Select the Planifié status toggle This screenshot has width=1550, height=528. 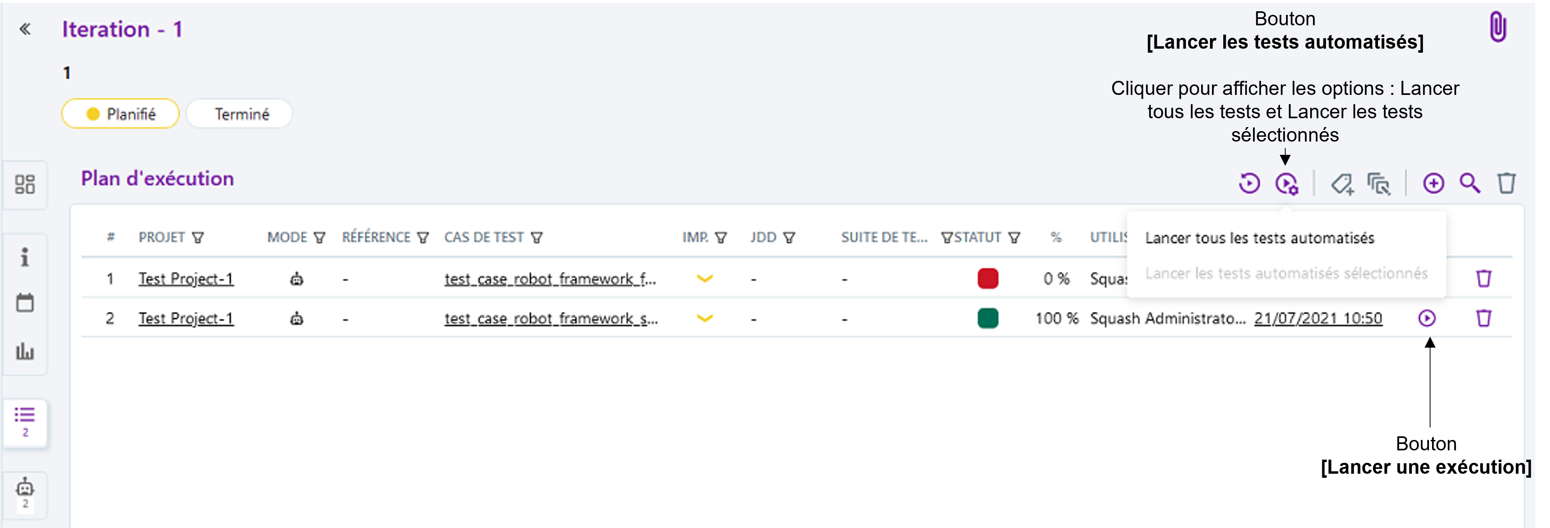click(x=120, y=114)
